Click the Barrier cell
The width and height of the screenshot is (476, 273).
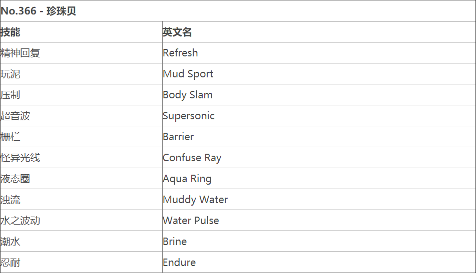click(x=178, y=137)
